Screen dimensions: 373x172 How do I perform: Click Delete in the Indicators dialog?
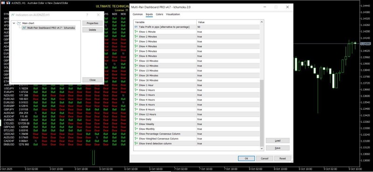point(92,30)
